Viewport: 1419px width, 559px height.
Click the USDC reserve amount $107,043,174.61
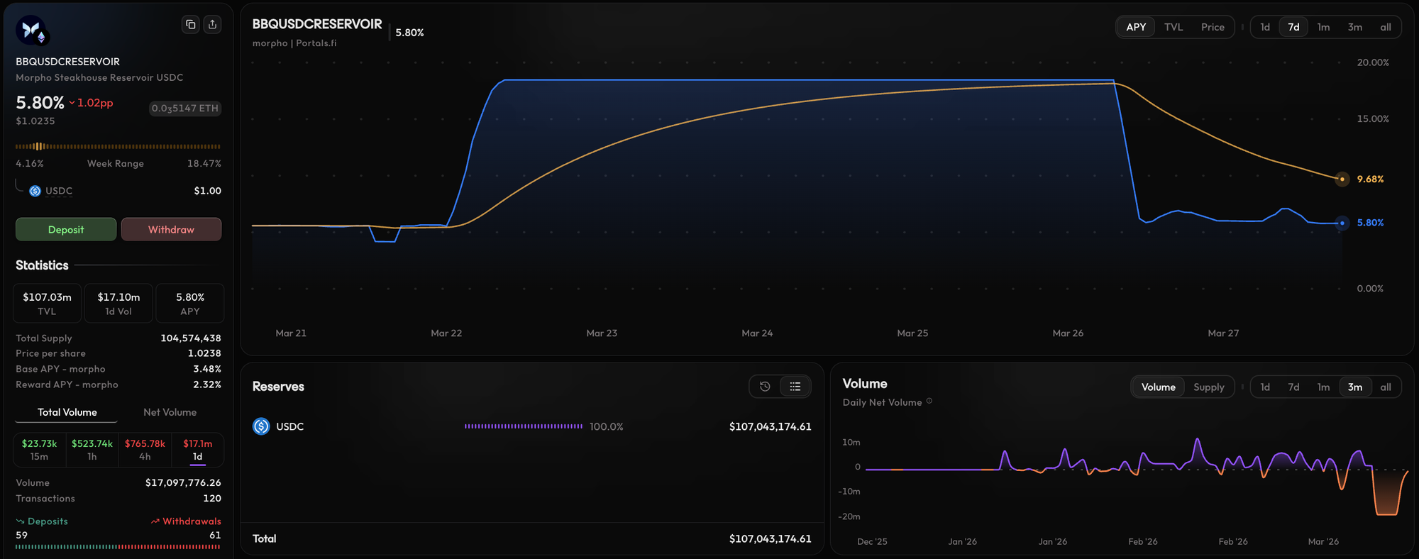point(770,426)
